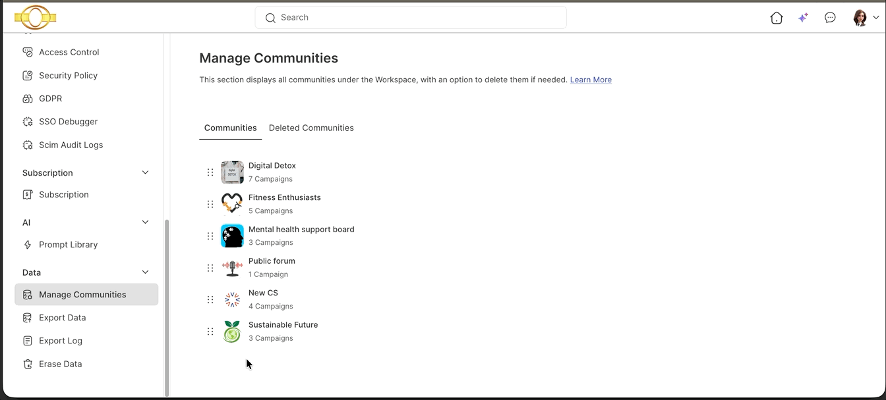886x400 pixels.
Task: Click the Prompt Library lightning icon
Action: 28,245
